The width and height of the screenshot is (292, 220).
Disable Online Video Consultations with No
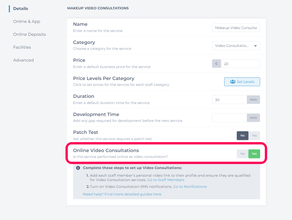tap(243, 154)
